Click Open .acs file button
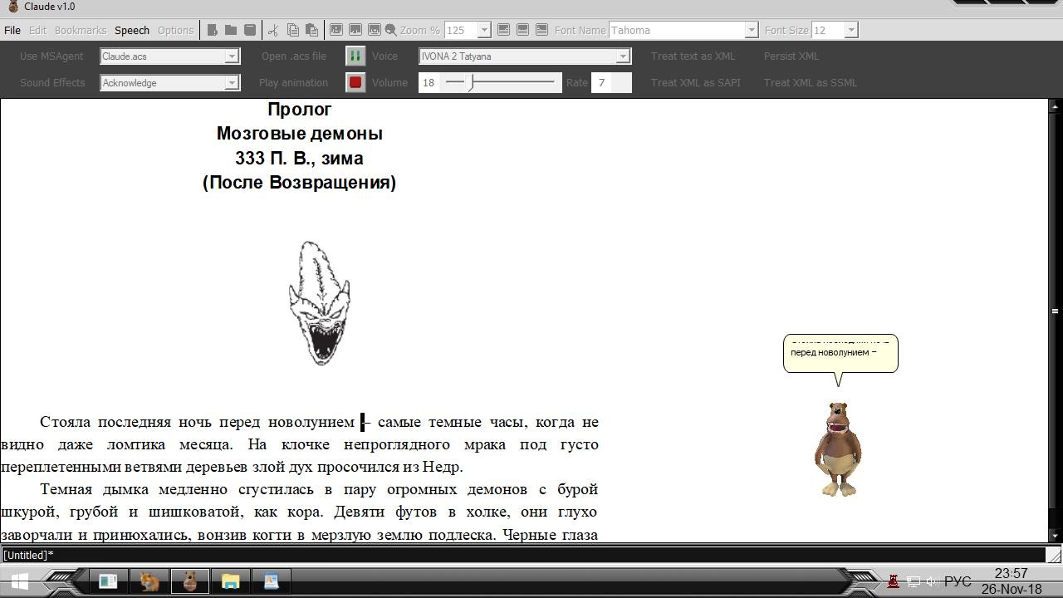Viewport: 1063px width, 598px height. tap(294, 56)
